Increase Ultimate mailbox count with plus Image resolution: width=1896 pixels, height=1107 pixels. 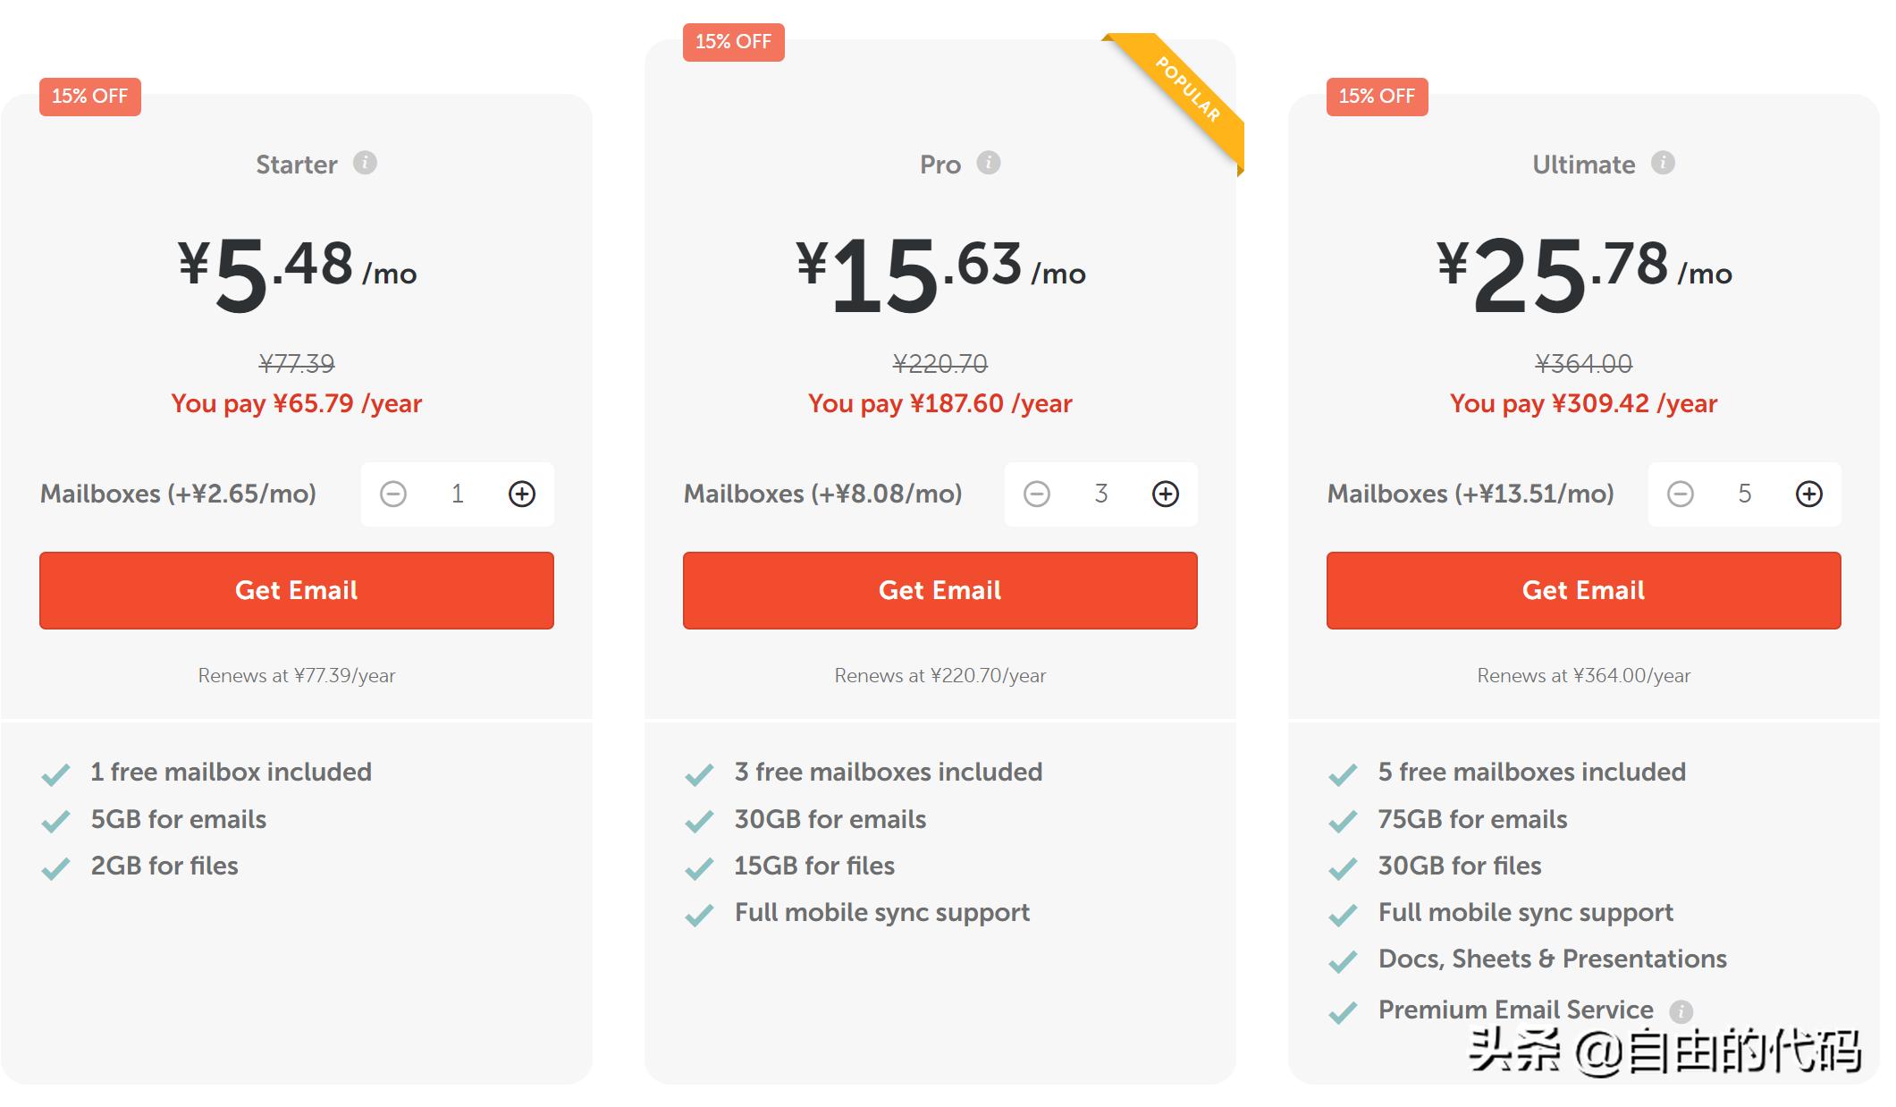[x=1809, y=494]
